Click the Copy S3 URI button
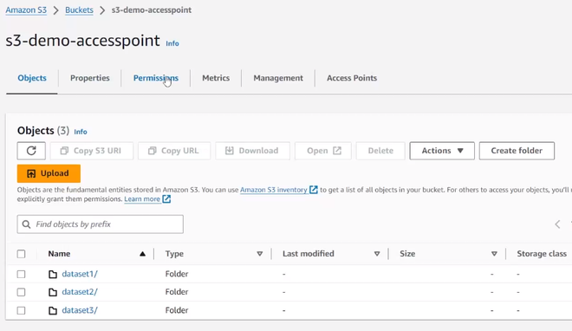 92,151
